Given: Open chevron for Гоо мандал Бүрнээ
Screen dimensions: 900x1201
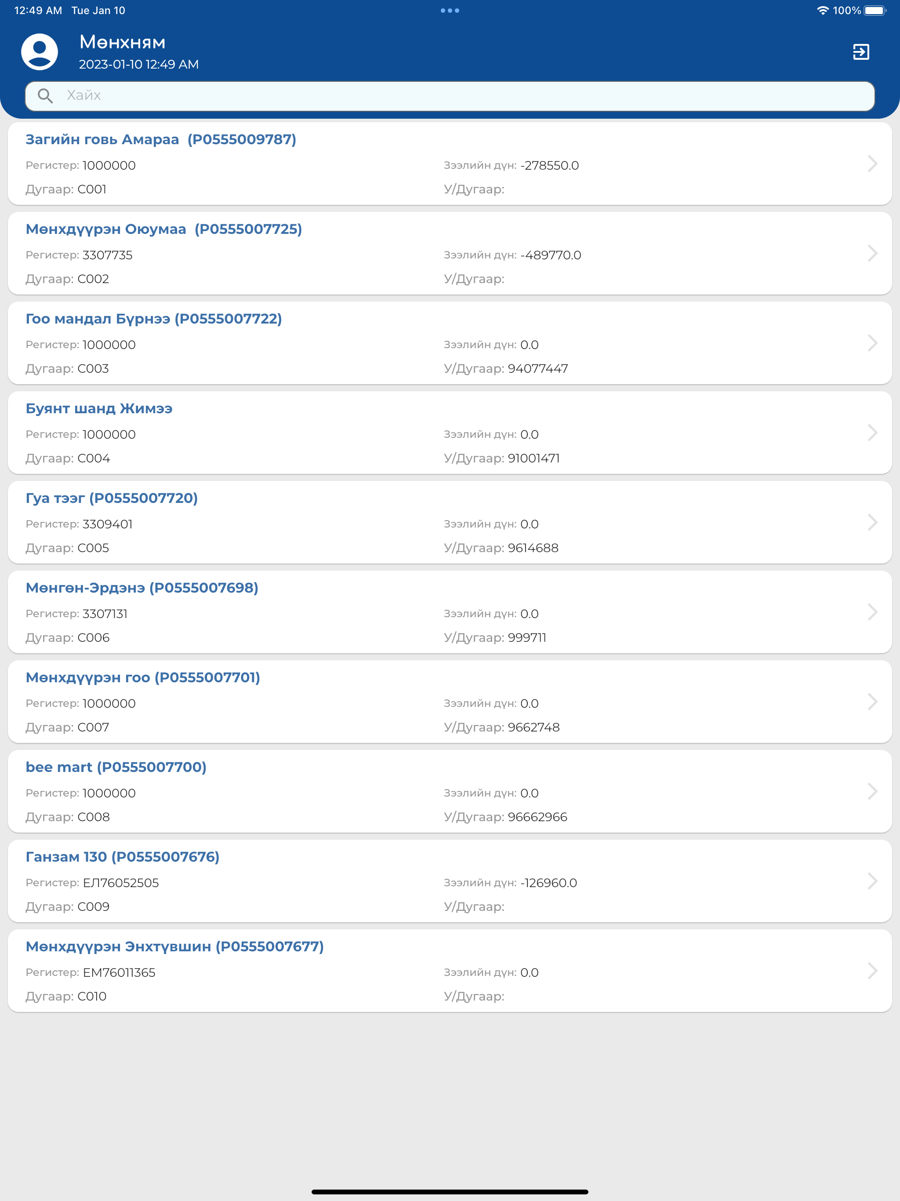Looking at the screenshot, I should tap(872, 342).
